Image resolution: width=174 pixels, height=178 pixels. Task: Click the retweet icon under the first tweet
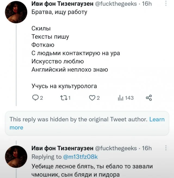(64, 98)
